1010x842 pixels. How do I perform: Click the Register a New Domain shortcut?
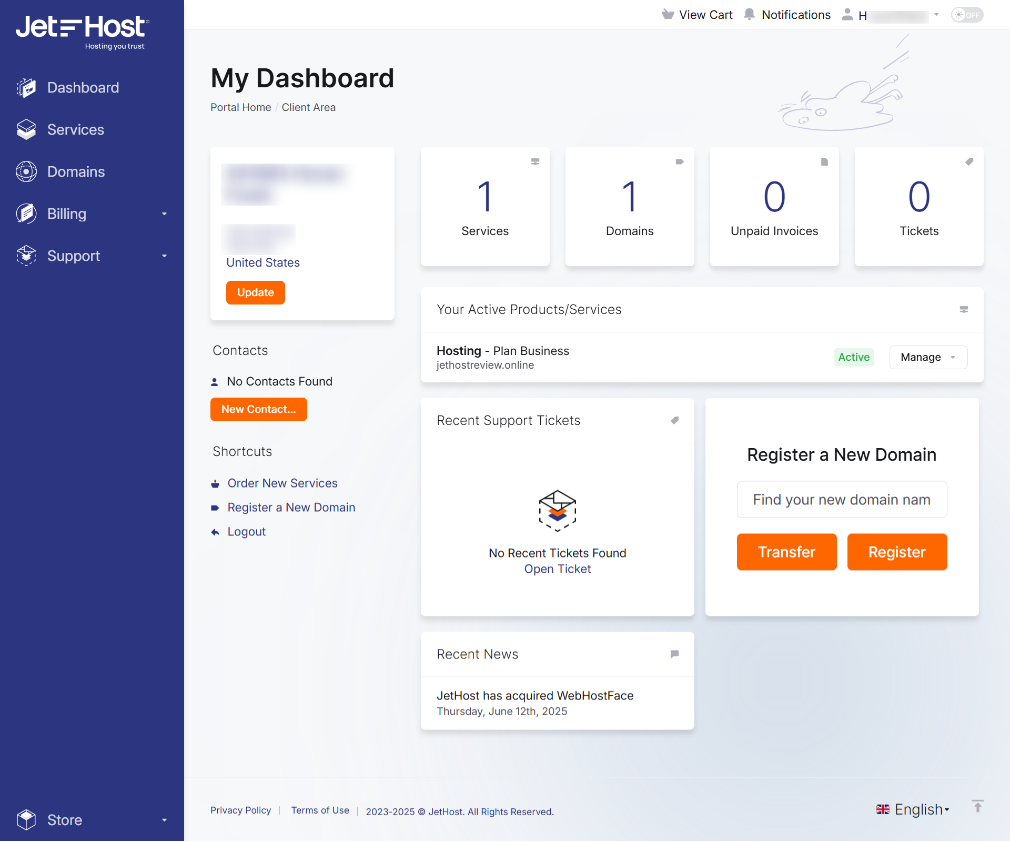(291, 508)
